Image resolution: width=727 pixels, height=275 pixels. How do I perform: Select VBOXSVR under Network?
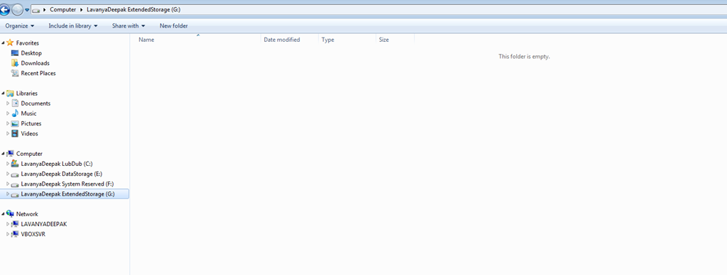33,235
